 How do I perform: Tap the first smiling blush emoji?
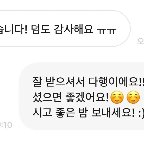coord(117,97)
